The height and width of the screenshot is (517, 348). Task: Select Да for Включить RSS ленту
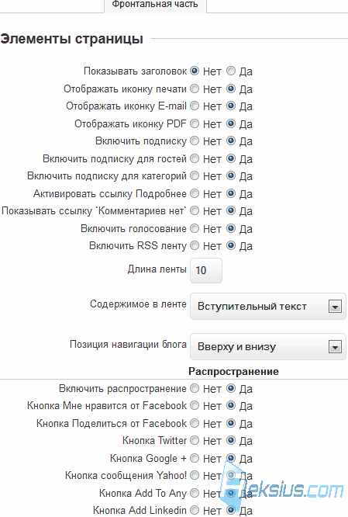point(231,245)
